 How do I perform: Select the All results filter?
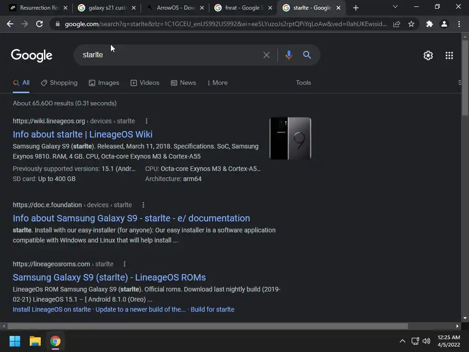pos(21,83)
